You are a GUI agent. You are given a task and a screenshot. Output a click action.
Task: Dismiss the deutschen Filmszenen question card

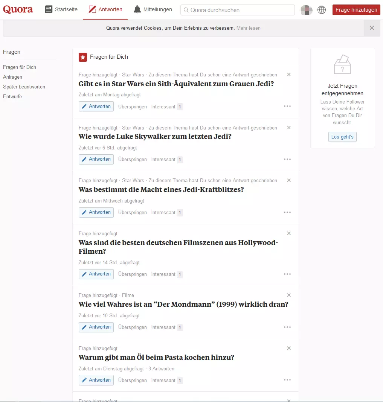[289, 233]
